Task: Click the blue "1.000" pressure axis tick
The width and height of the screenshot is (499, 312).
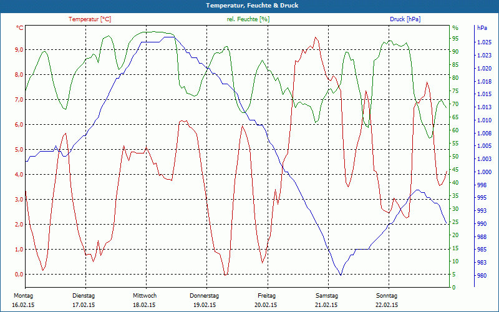Action: 484,172
